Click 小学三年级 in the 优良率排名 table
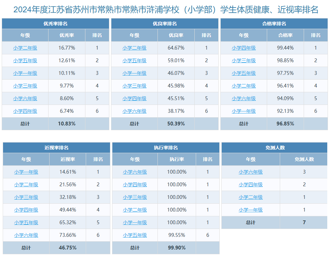The image size is (330, 258). tap(135, 86)
